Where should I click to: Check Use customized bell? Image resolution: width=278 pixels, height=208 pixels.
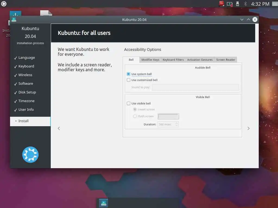(128, 80)
